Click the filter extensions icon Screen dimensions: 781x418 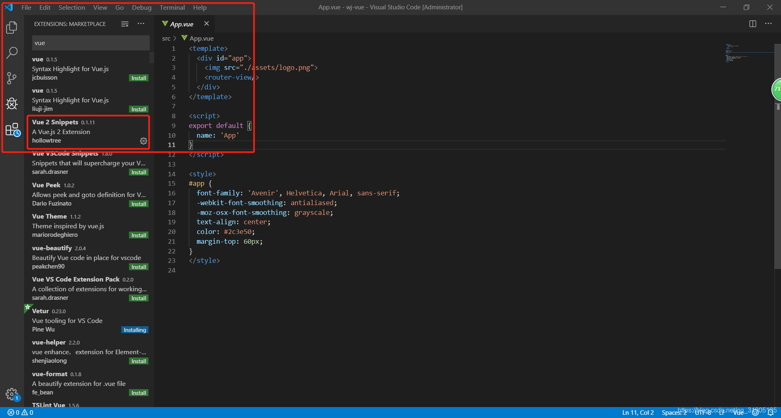(x=125, y=24)
